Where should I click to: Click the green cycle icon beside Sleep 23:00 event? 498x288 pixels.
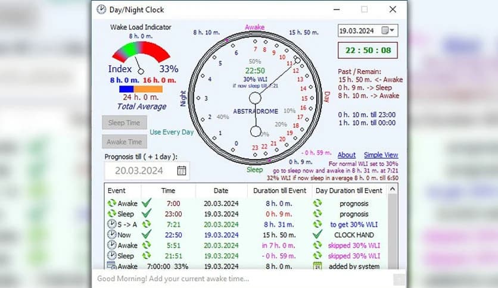click(111, 214)
